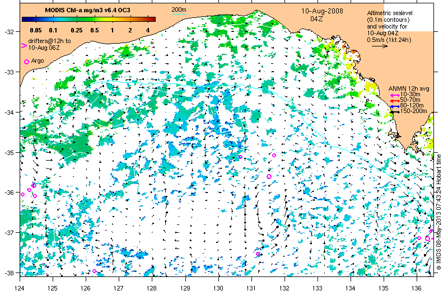Click the '200m' isobath label
This screenshot has width=448, height=291.
(179, 10)
